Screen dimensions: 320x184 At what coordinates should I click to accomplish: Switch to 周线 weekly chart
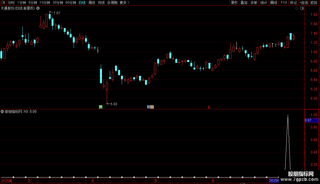click(x=92, y=3)
